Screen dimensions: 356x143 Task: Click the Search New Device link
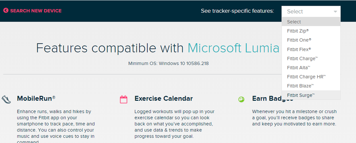(36, 11)
